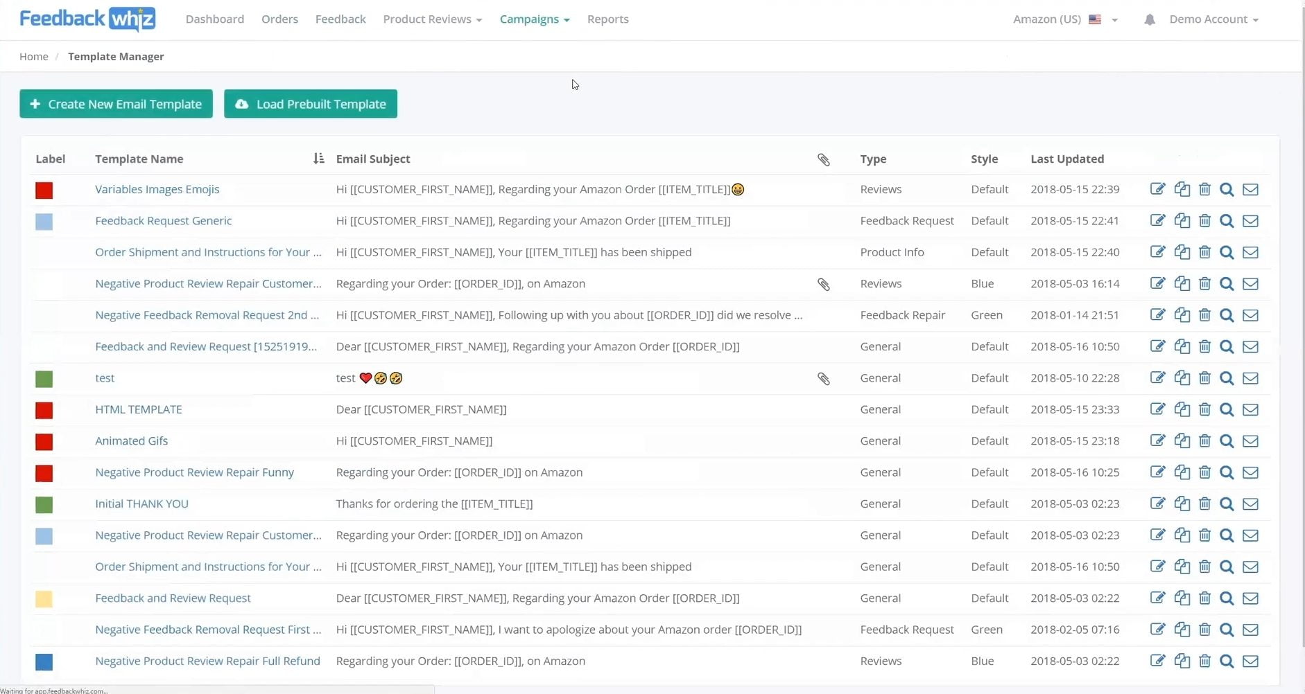Click yellow label swatch for Feedback and Review Request
This screenshot has width=1305, height=694.
tap(44, 599)
